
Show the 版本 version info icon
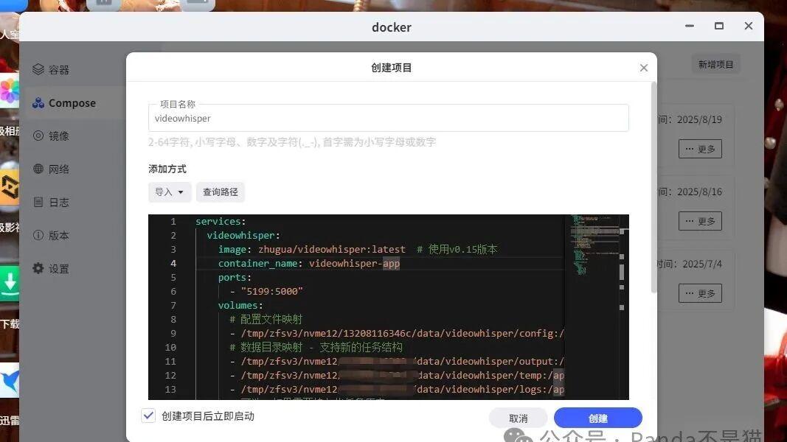(x=38, y=235)
